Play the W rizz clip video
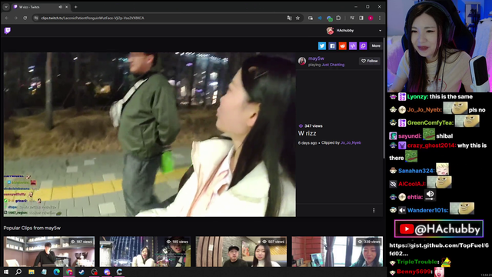 [150, 135]
